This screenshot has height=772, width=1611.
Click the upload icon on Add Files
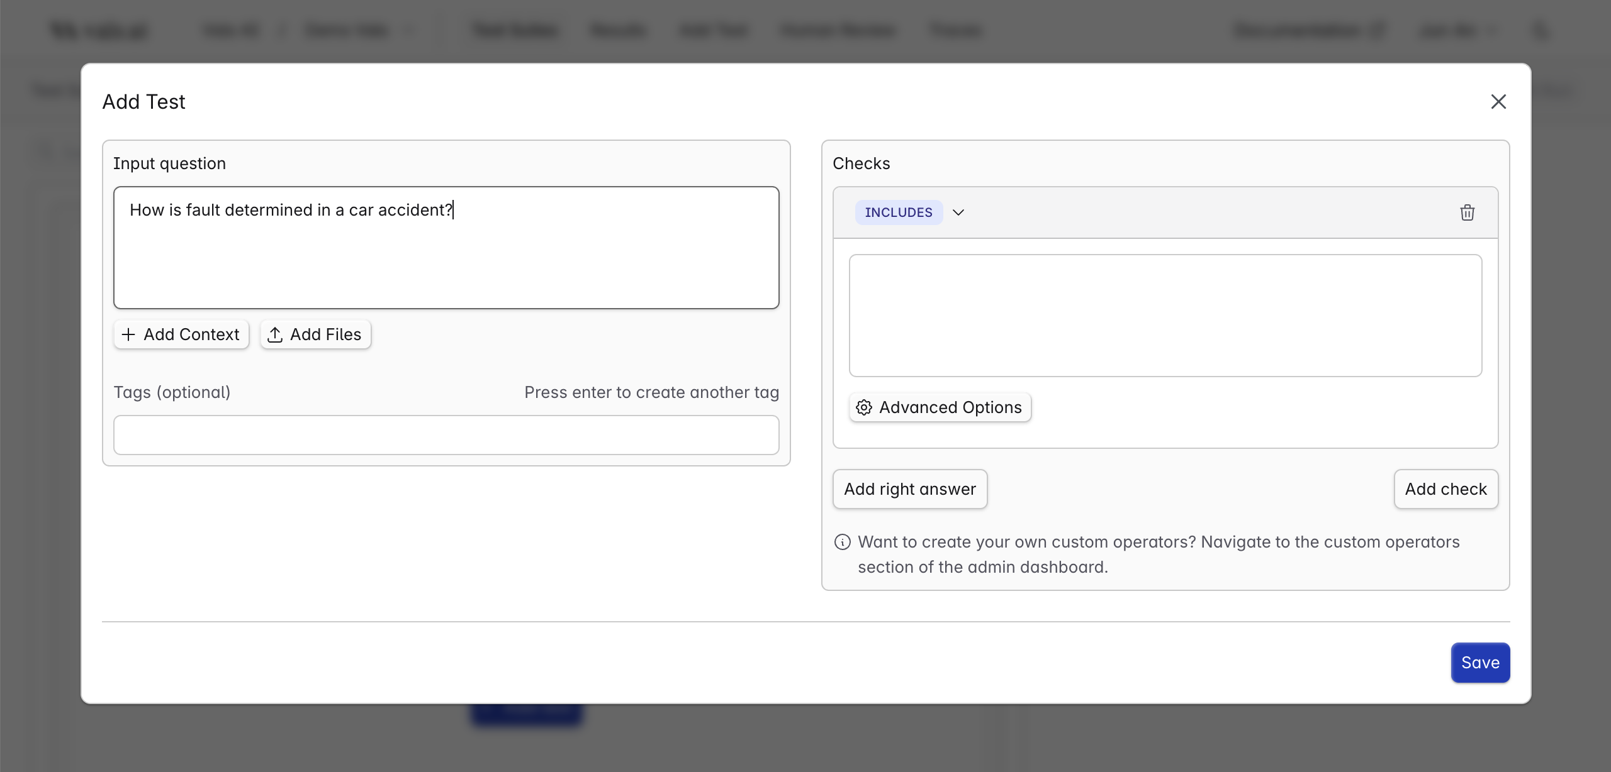tap(275, 334)
